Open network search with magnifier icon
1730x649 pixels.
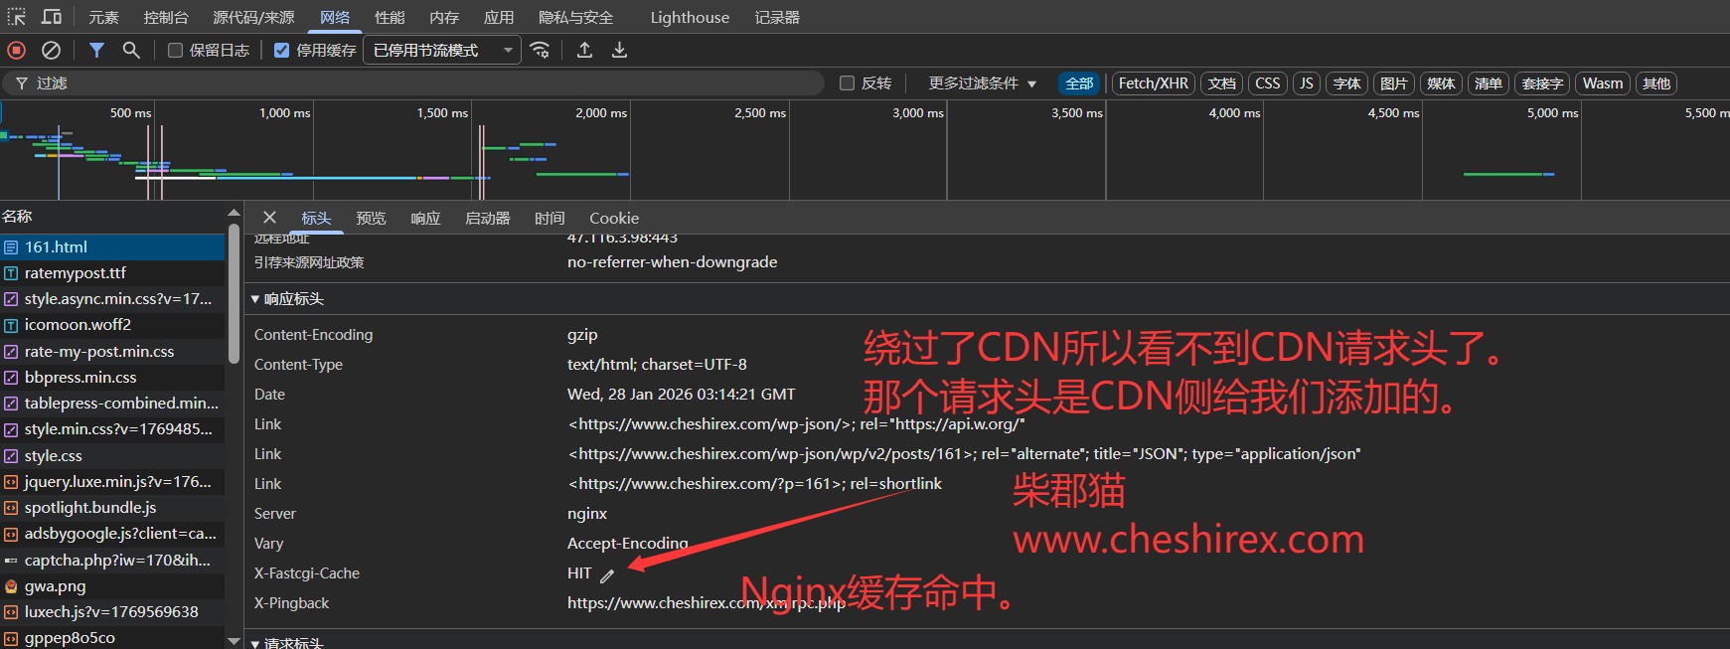[130, 50]
